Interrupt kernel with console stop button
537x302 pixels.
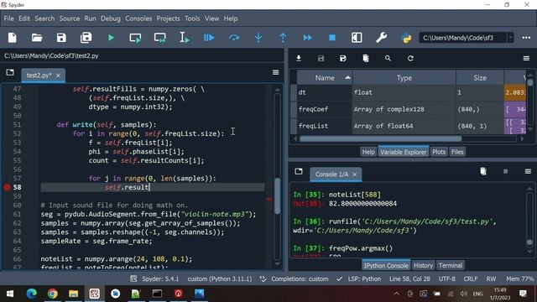(x=505, y=171)
